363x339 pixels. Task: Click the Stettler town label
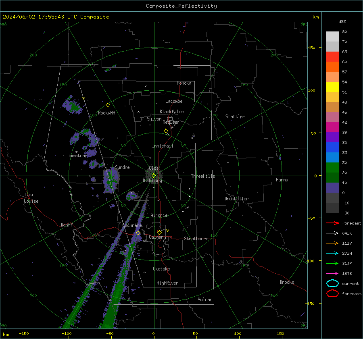pyautogui.click(x=235, y=116)
